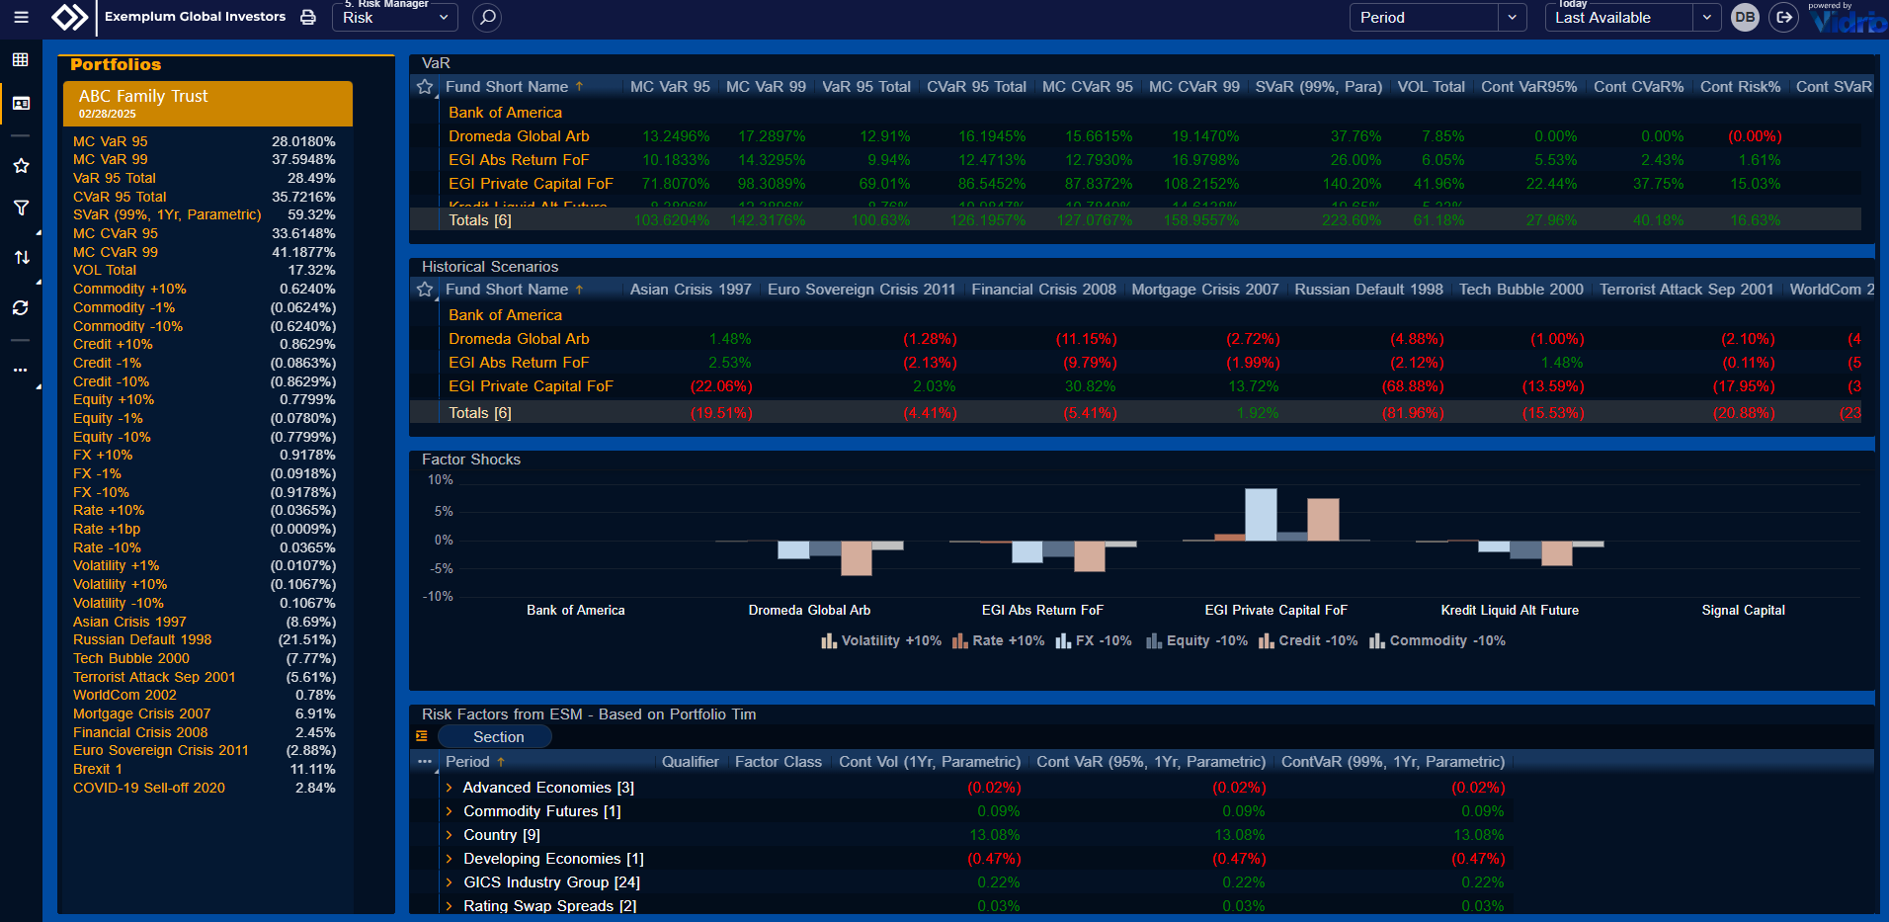Toggle Commodity -10% legend series
This screenshot has height=922, width=1889.
(1437, 641)
